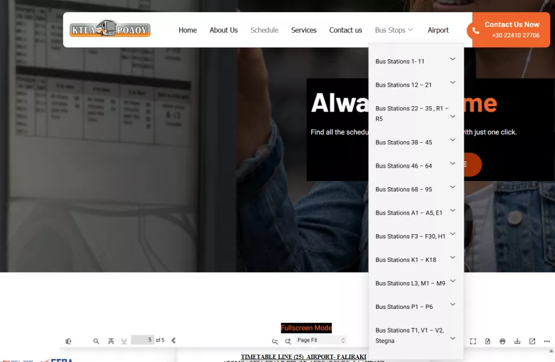Viewport: 555px width, 362px height.
Task: Expand Bus Stations 38 – 45 submenu
Action: point(452,140)
